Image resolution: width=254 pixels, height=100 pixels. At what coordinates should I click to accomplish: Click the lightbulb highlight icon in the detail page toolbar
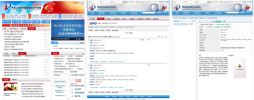[174, 18]
